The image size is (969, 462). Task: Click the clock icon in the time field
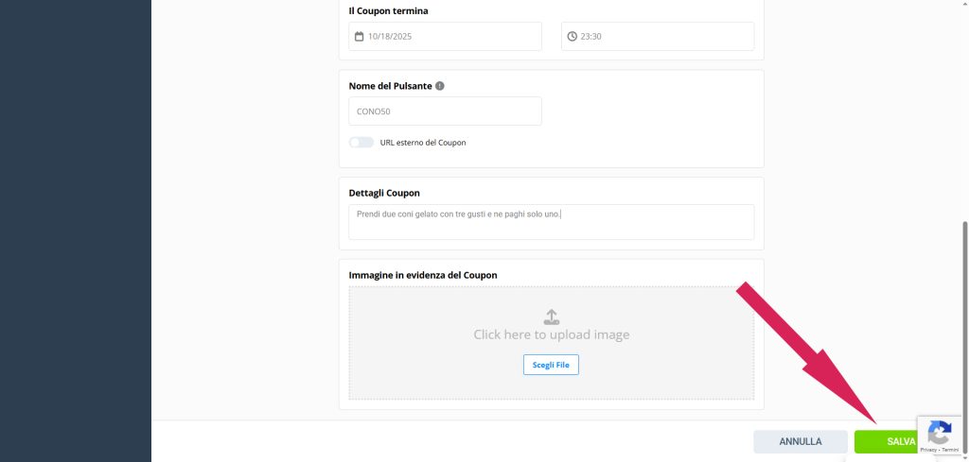[x=572, y=37]
